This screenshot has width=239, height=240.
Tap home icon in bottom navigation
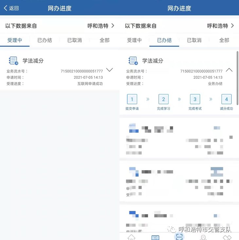131,237
